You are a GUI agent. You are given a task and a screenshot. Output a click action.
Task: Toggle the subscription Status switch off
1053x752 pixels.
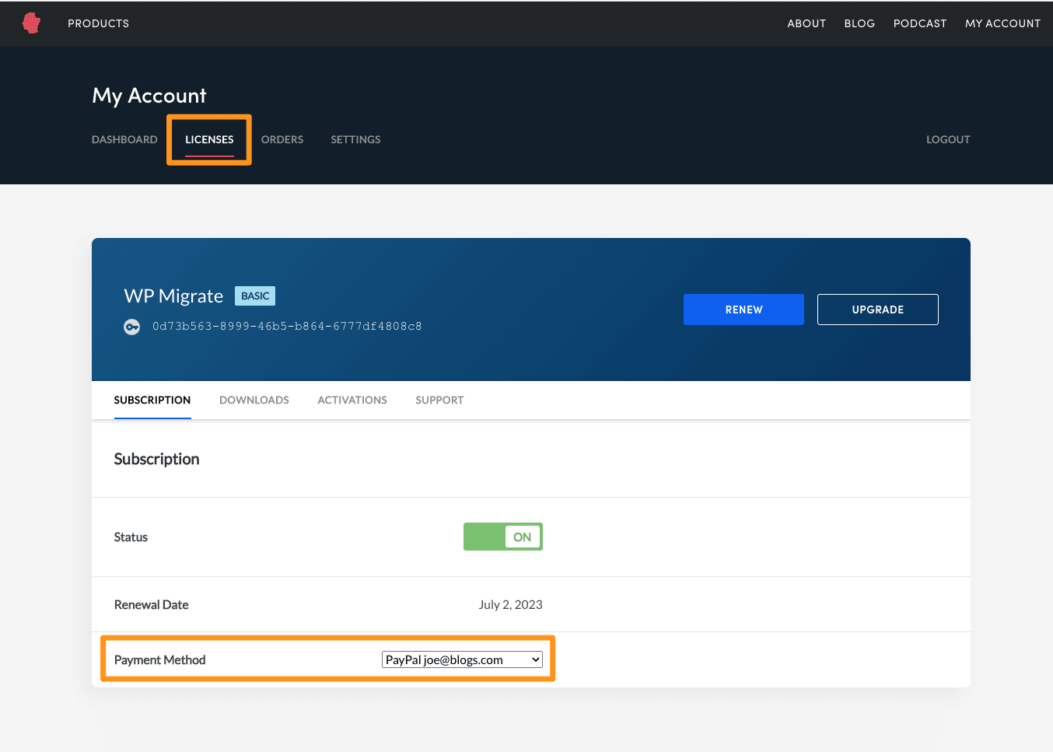[x=502, y=537]
